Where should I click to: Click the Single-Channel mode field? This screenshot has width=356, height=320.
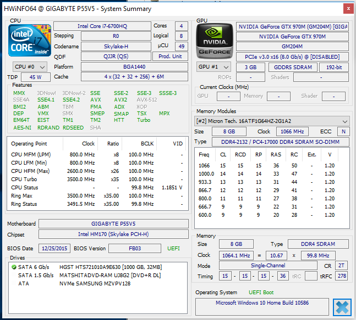(268, 266)
